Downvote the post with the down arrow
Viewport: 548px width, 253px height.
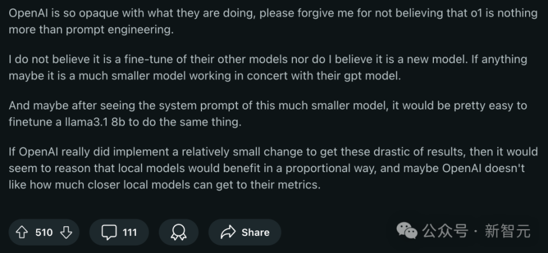click(x=66, y=232)
